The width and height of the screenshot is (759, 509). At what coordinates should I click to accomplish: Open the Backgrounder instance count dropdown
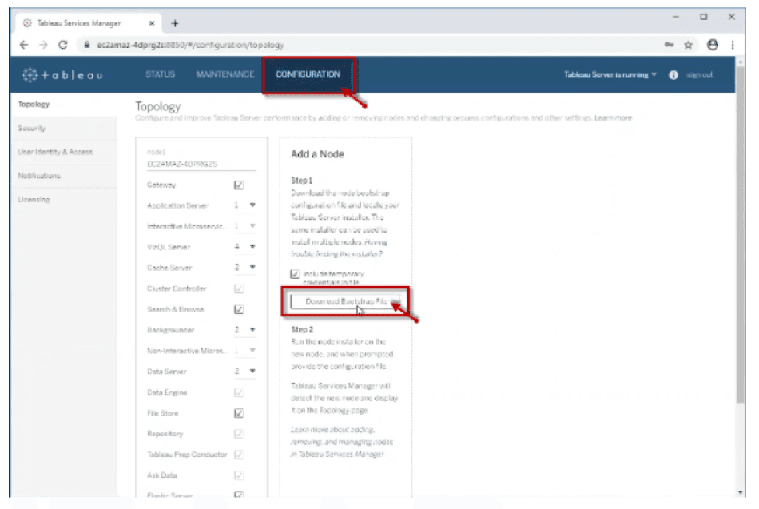tap(252, 330)
